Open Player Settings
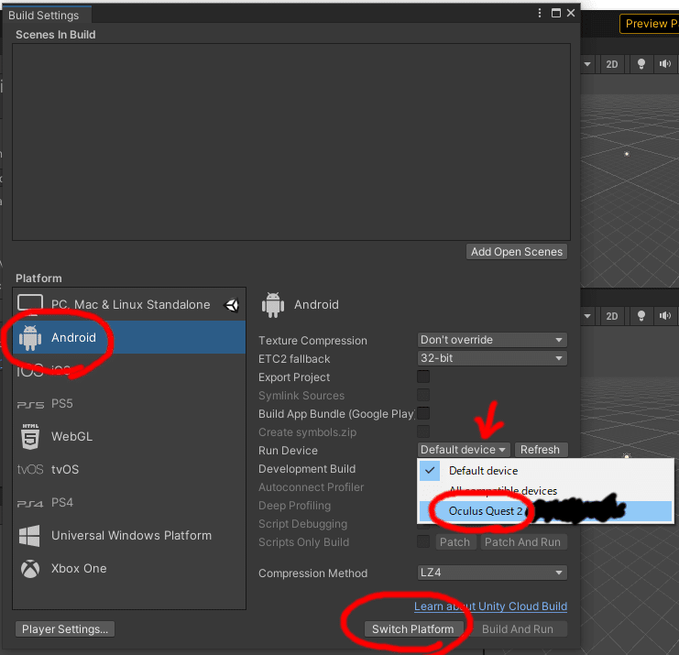The width and height of the screenshot is (679, 655). (x=65, y=629)
